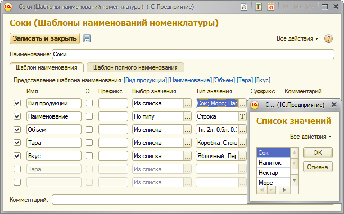Open Выбор значения chooser for Объем row
Screen dimensions: 344x214
click(x=187, y=130)
